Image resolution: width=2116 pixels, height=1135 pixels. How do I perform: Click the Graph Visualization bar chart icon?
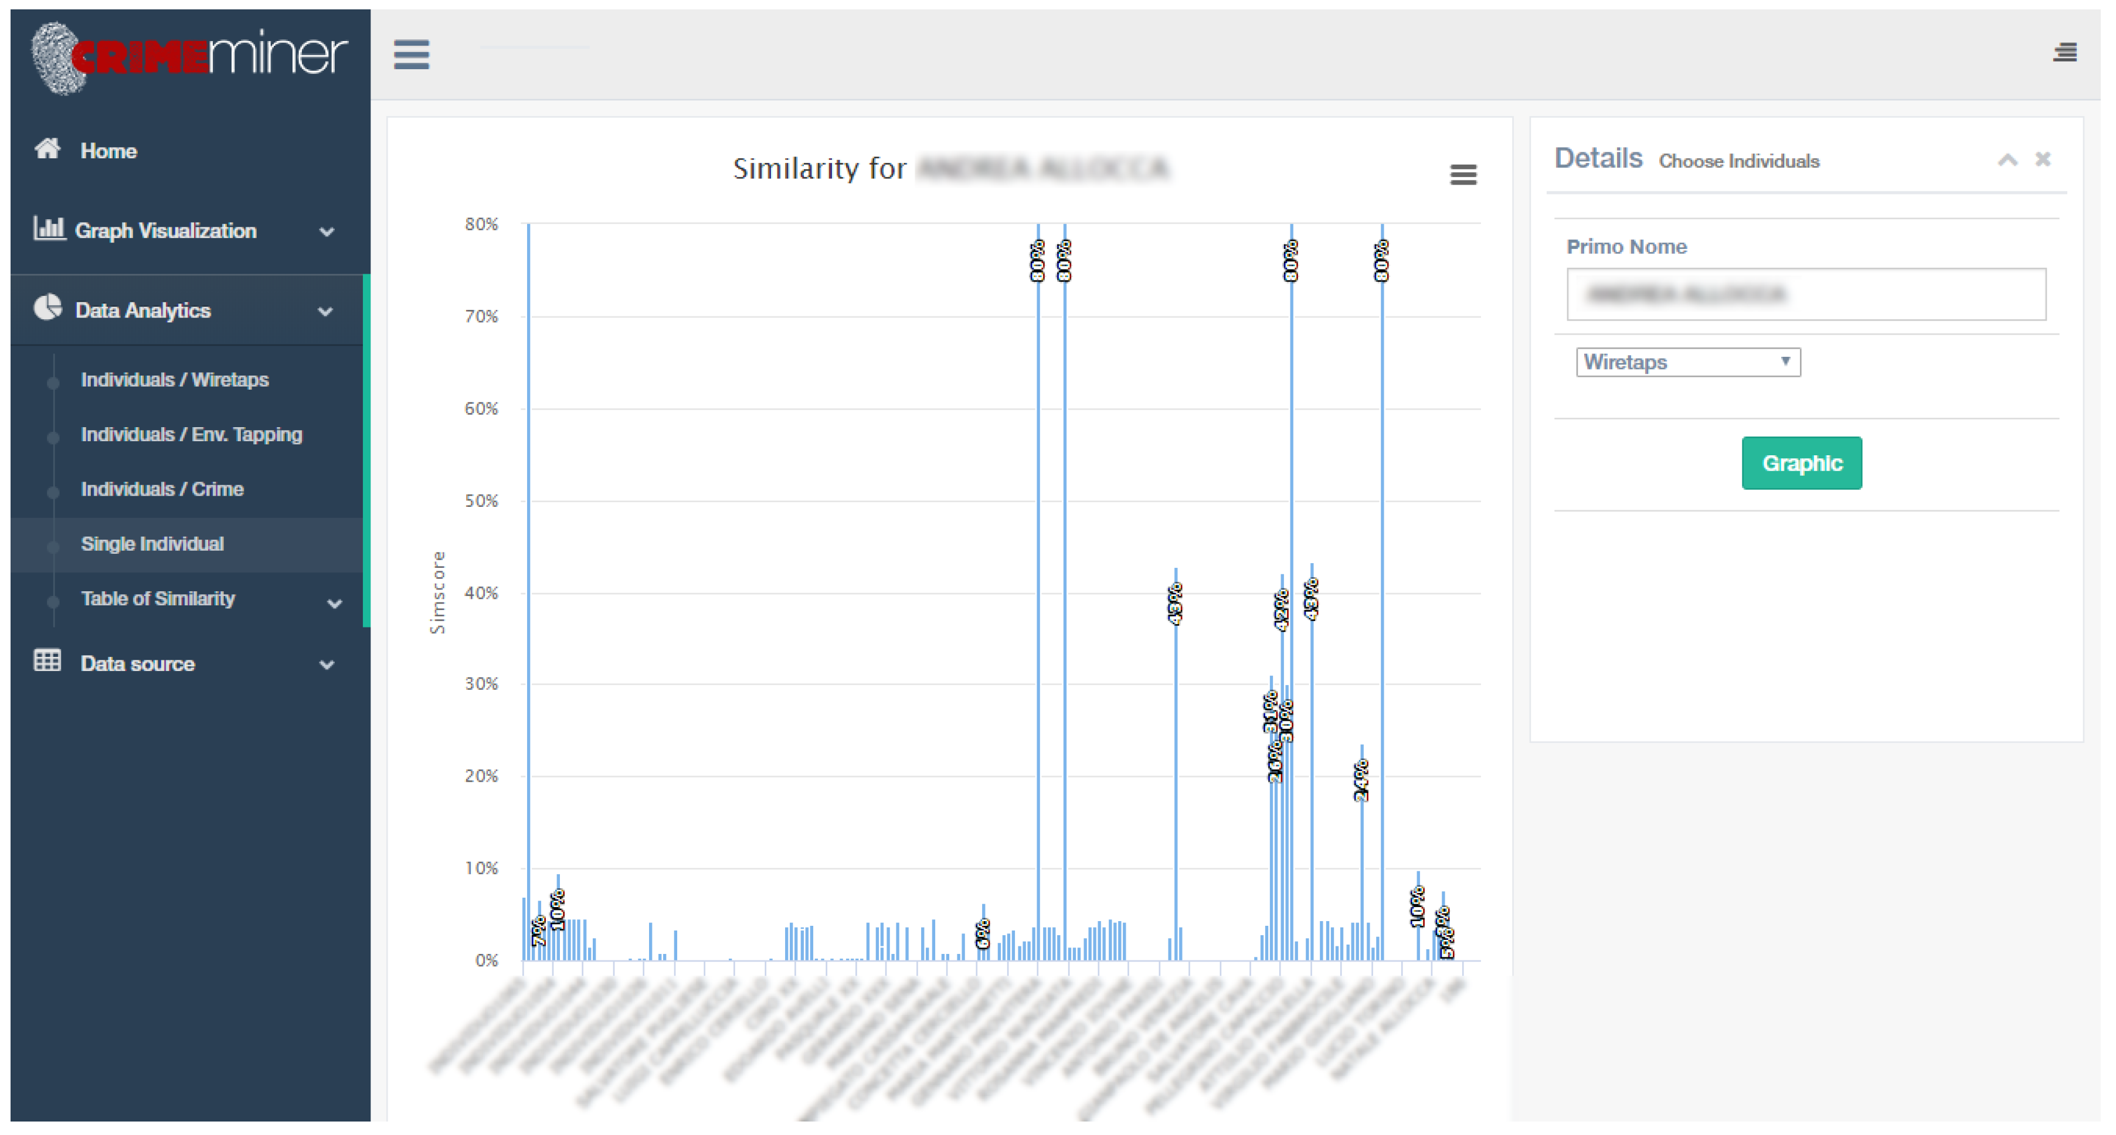click(x=49, y=228)
